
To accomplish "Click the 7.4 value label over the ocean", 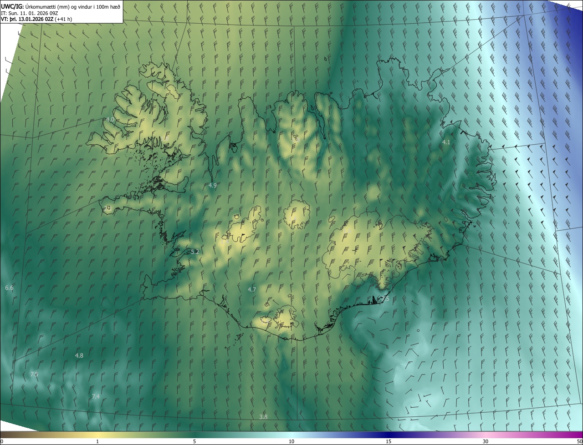I will 96,397.
